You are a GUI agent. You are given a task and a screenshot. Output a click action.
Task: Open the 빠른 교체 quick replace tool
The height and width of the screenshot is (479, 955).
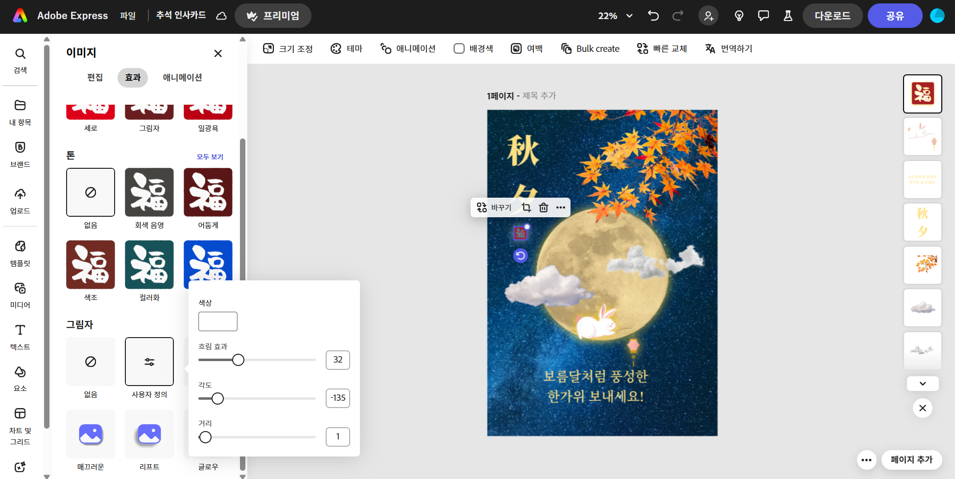[x=662, y=48]
